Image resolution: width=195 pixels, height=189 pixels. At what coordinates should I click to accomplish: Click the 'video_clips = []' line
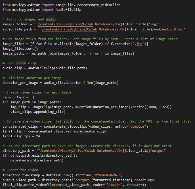(x=18, y=97)
